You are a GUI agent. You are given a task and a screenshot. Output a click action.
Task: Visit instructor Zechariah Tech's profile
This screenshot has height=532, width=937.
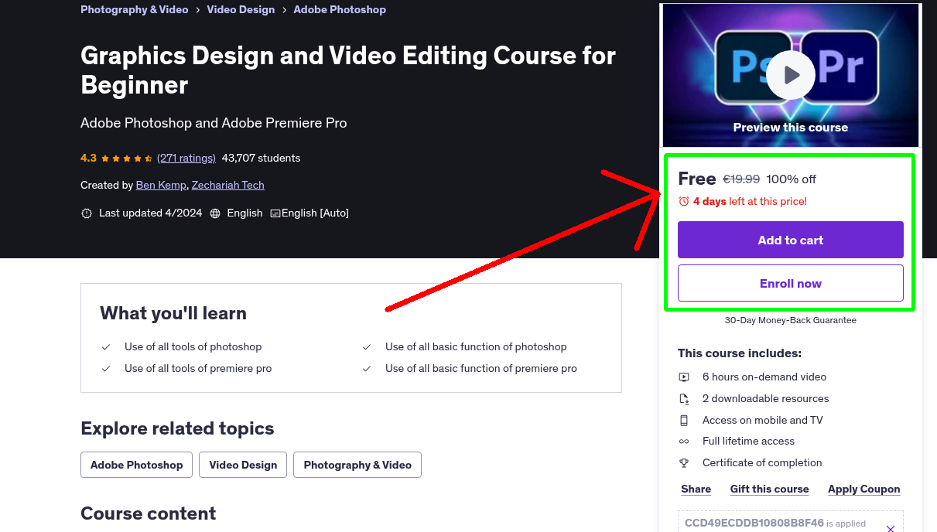(x=228, y=185)
